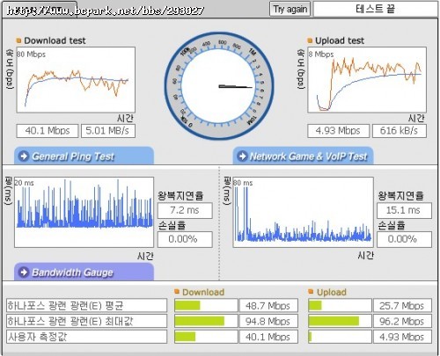This screenshot has width=440, height=356.
Task: Select the VoIP test 0.00% loss value
Action: (x=404, y=239)
